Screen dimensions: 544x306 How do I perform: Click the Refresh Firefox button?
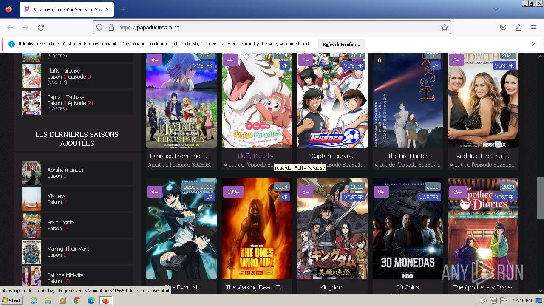341,44
